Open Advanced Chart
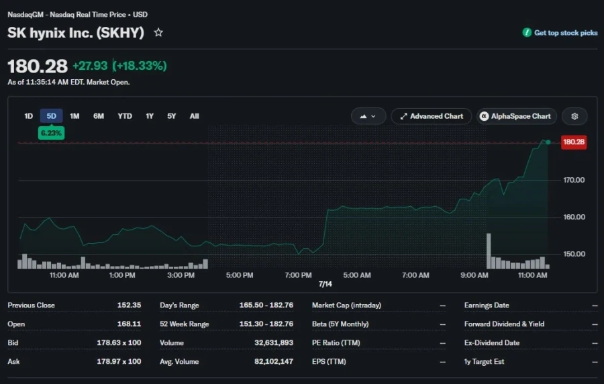 click(x=432, y=116)
